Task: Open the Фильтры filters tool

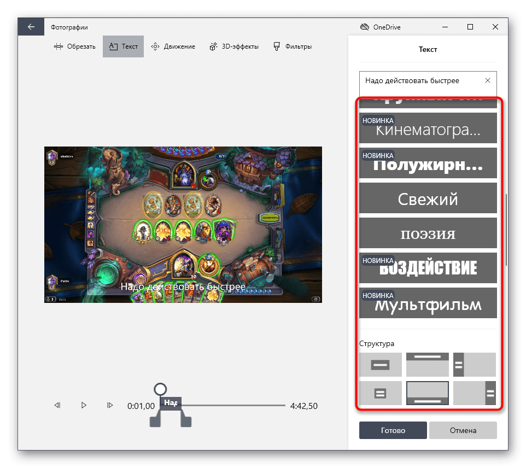Action: (x=293, y=46)
